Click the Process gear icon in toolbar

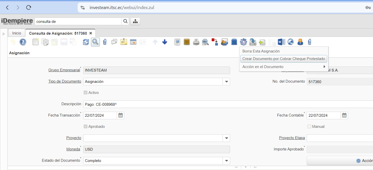tap(243, 42)
